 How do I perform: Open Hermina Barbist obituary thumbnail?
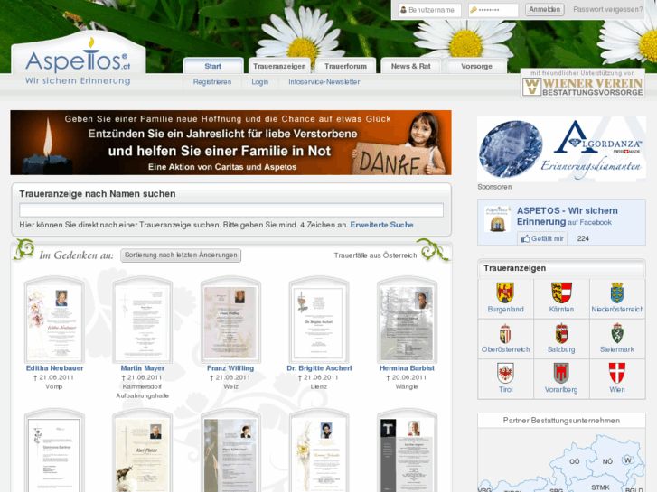pyautogui.click(x=407, y=320)
